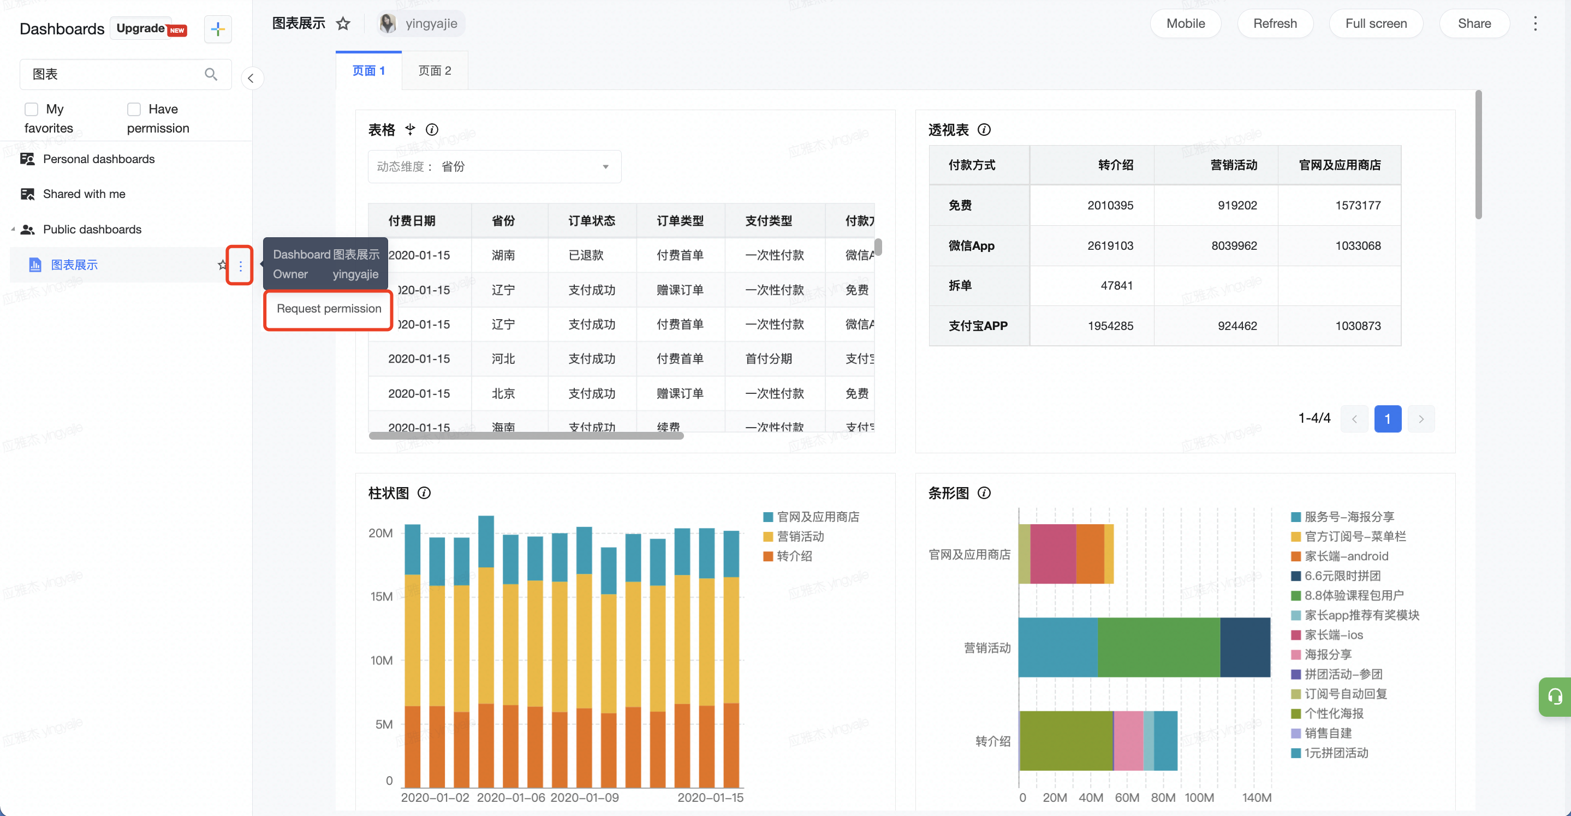Screen dimensions: 1571x816
Task: Click the search magnifier icon
Action: [x=211, y=74]
